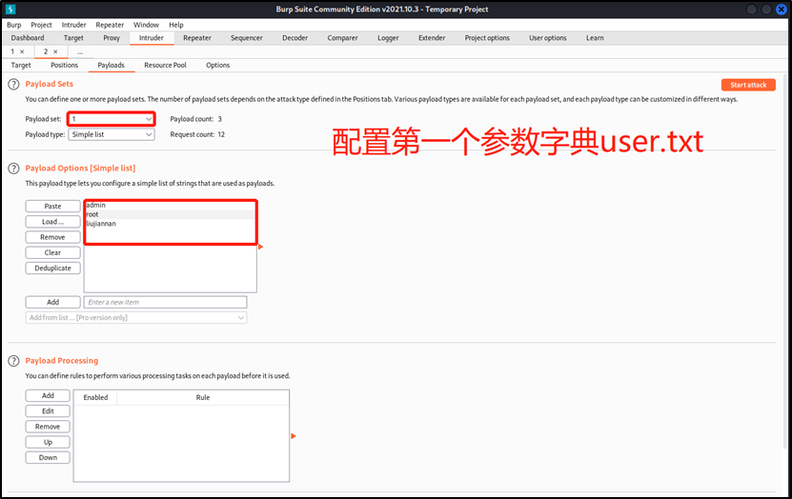
Task: Click the Paste button
Action: point(52,207)
